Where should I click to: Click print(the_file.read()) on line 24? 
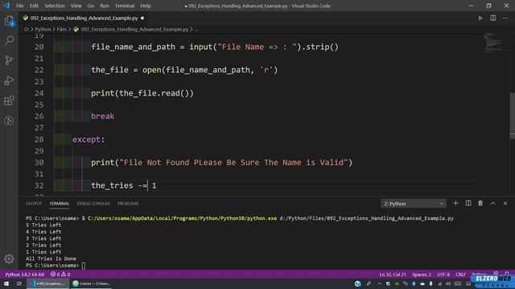click(x=142, y=93)
